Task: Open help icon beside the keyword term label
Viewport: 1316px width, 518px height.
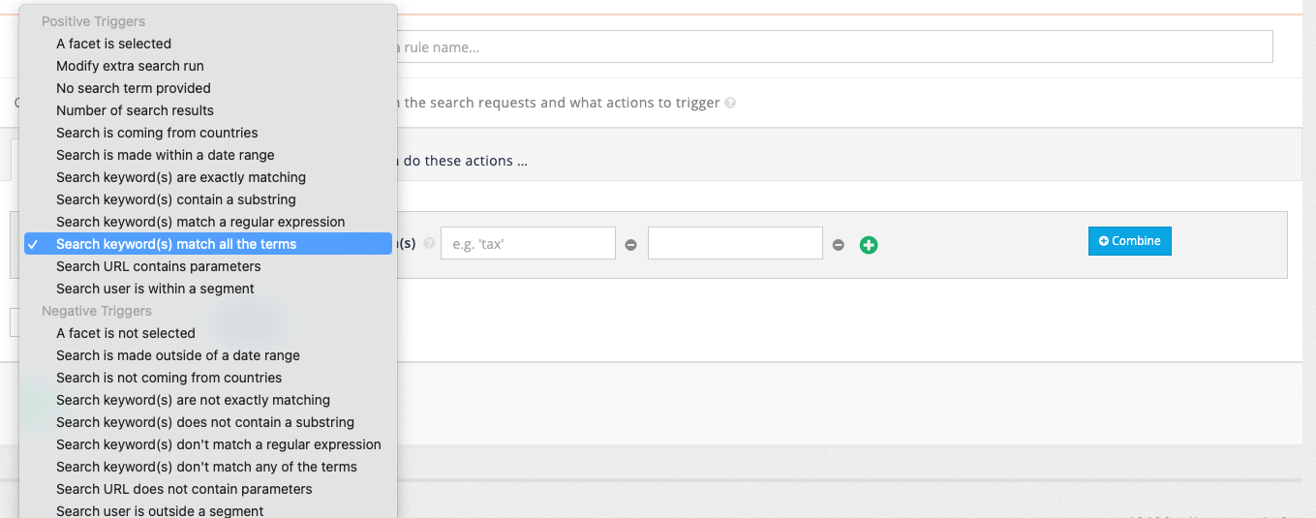Action: (429, 244)
